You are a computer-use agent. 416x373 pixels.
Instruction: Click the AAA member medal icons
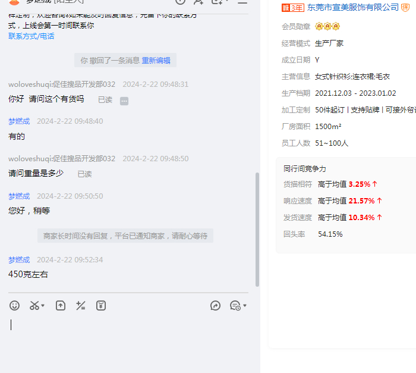tap(327, 27)
